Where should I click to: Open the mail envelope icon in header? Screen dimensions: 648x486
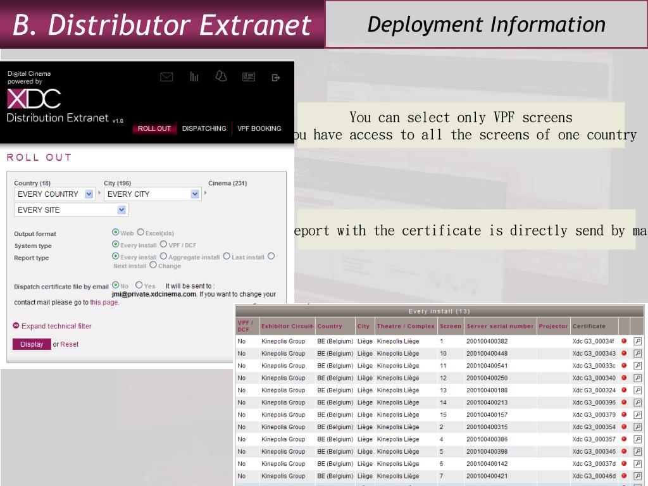tap(166, 77)
